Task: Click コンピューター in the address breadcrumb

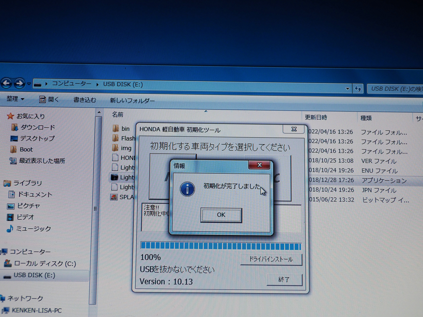Action: [72, 83]
